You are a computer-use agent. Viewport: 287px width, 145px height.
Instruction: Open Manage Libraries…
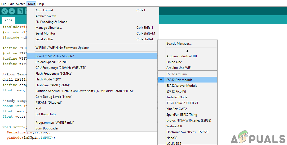(48, 28)
